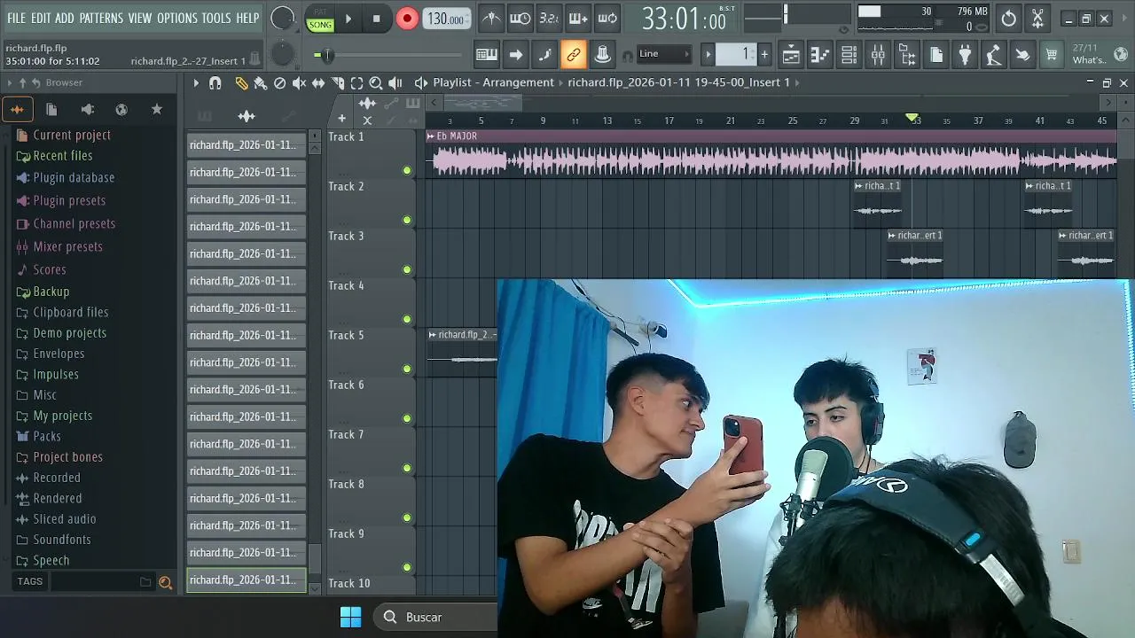Expand the Recorded folder
The height and width of the screenshot is (638, 1135).
(x=57, y=478)
